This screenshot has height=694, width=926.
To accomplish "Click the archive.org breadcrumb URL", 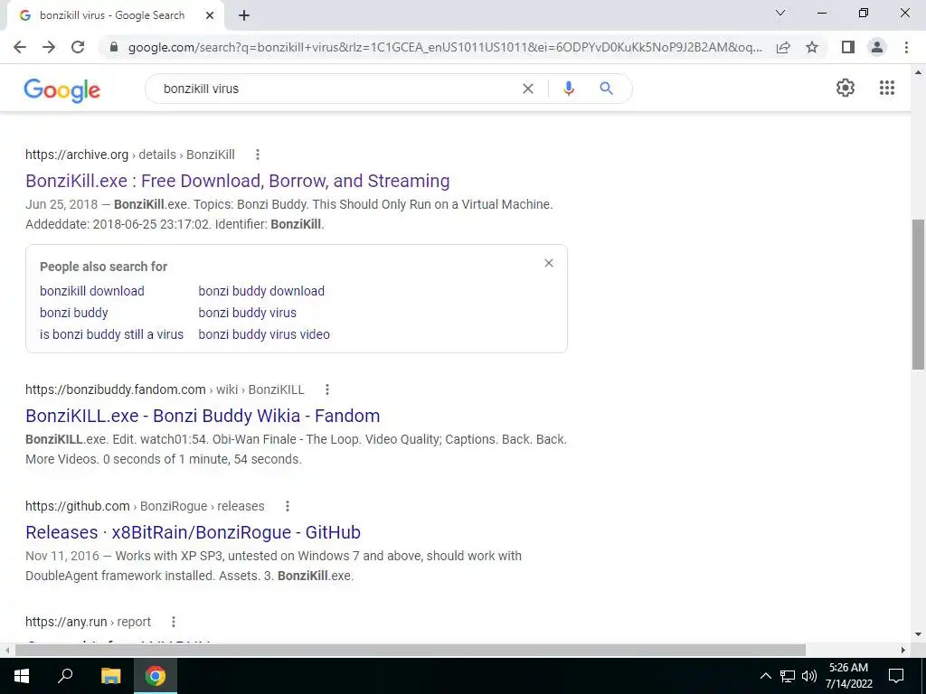I will 130,155.
